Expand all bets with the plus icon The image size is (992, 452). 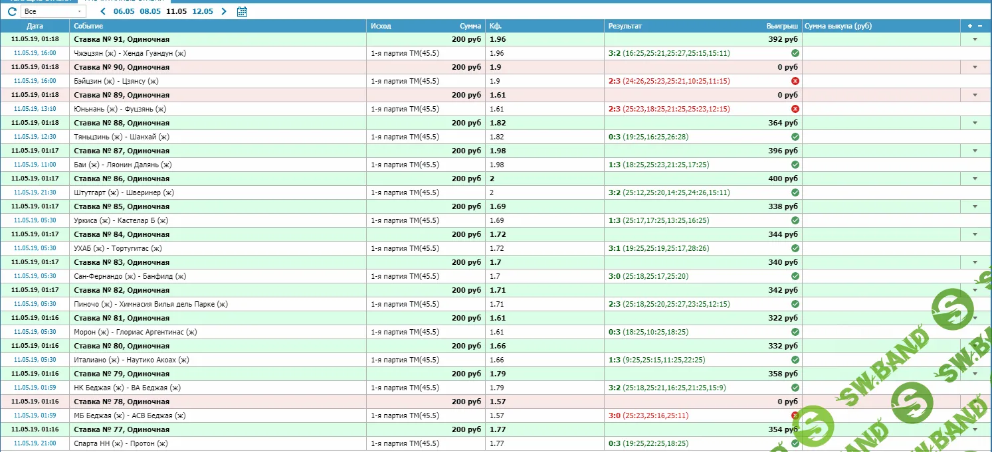(x=970, y=26)
